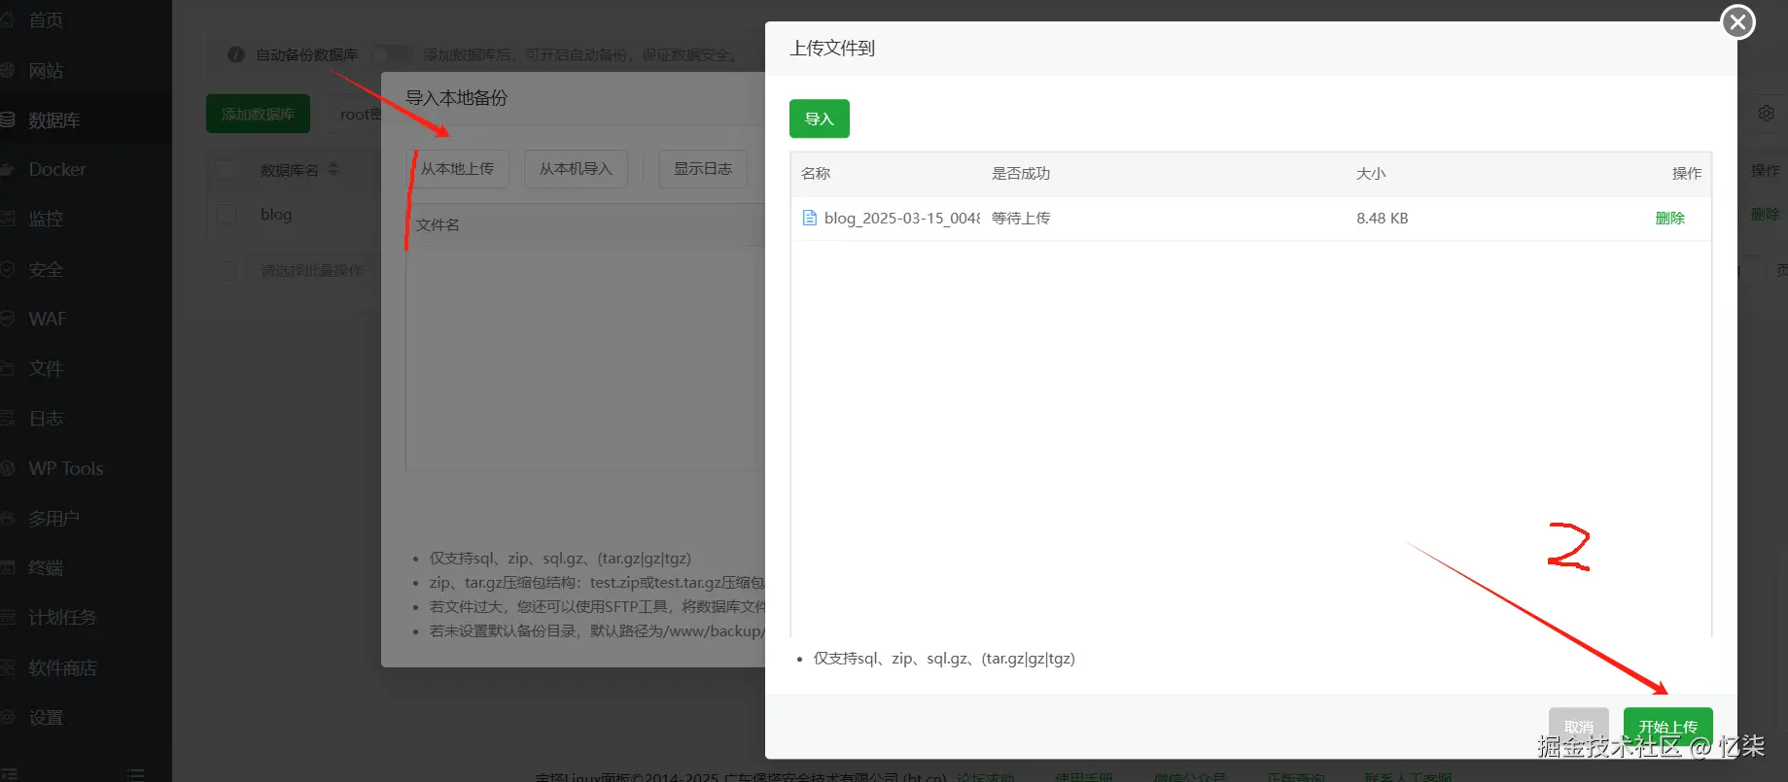Check the blog database row checkbox
The width and height of the screenshot is (1788, 782).
tap(226, 214)
